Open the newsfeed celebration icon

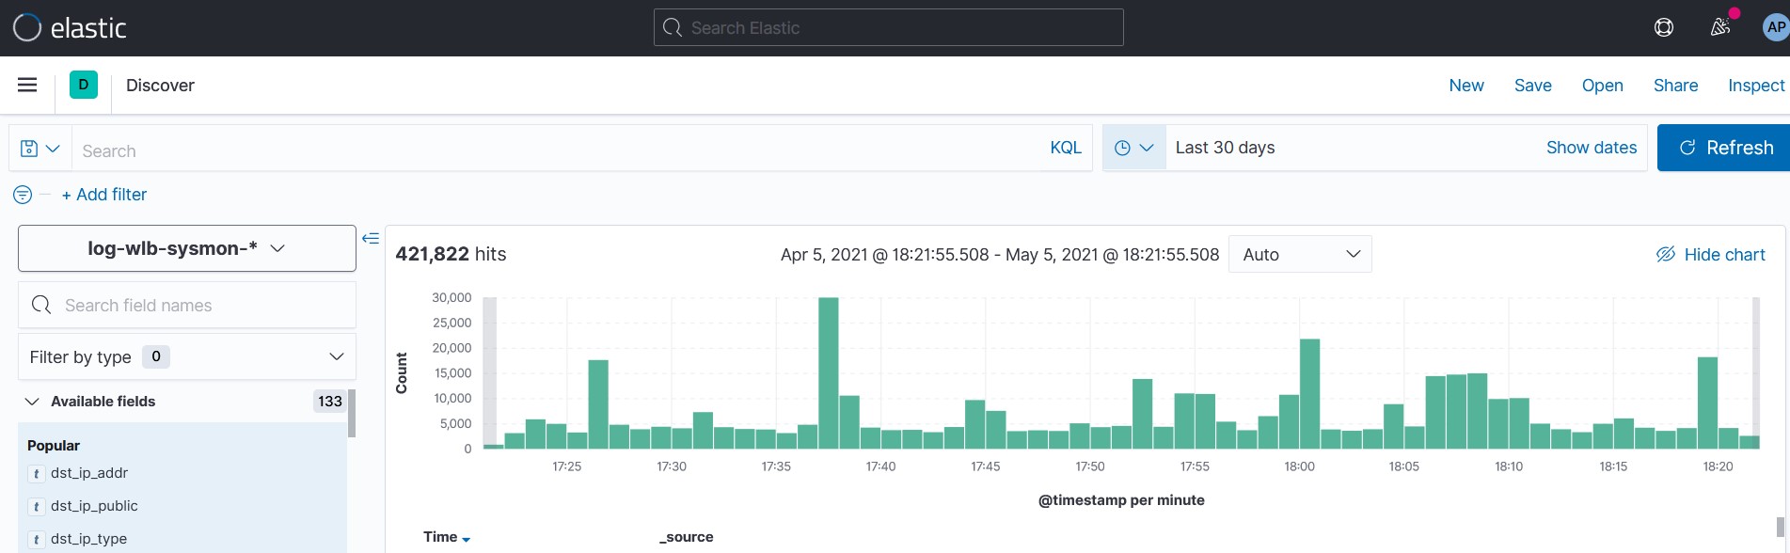(1720, 27)
